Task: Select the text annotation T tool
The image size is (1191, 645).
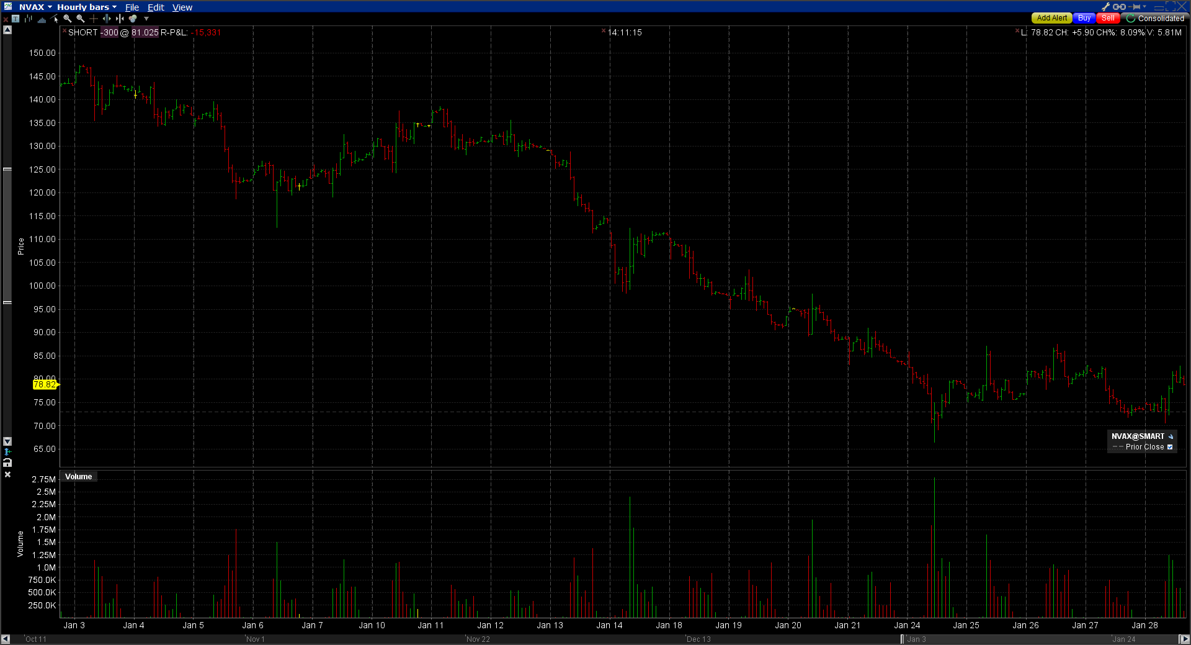Action: tap(16, 19)
